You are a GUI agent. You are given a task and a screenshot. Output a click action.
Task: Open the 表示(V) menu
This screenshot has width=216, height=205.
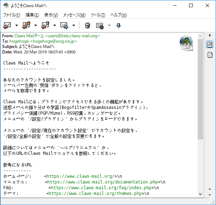(x=51, y=15)
